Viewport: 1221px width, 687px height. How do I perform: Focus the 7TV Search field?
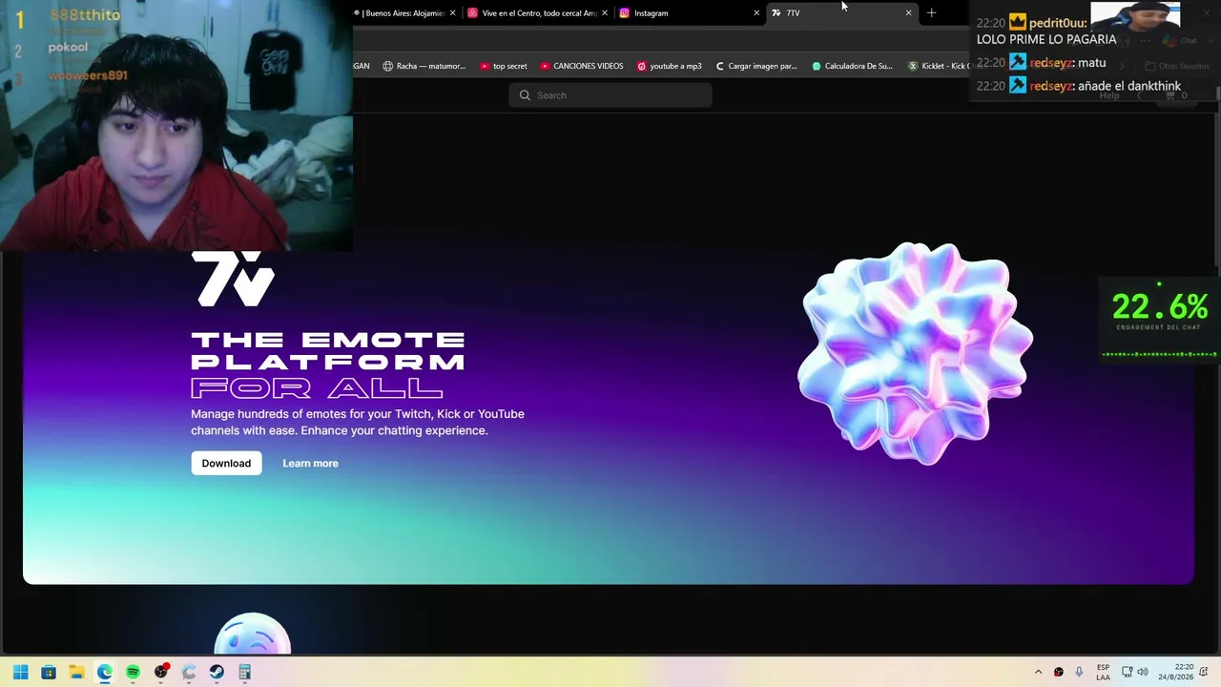coord(610,95)
